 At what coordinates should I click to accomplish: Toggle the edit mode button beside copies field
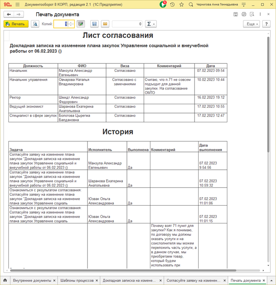[x=80, y=24]
